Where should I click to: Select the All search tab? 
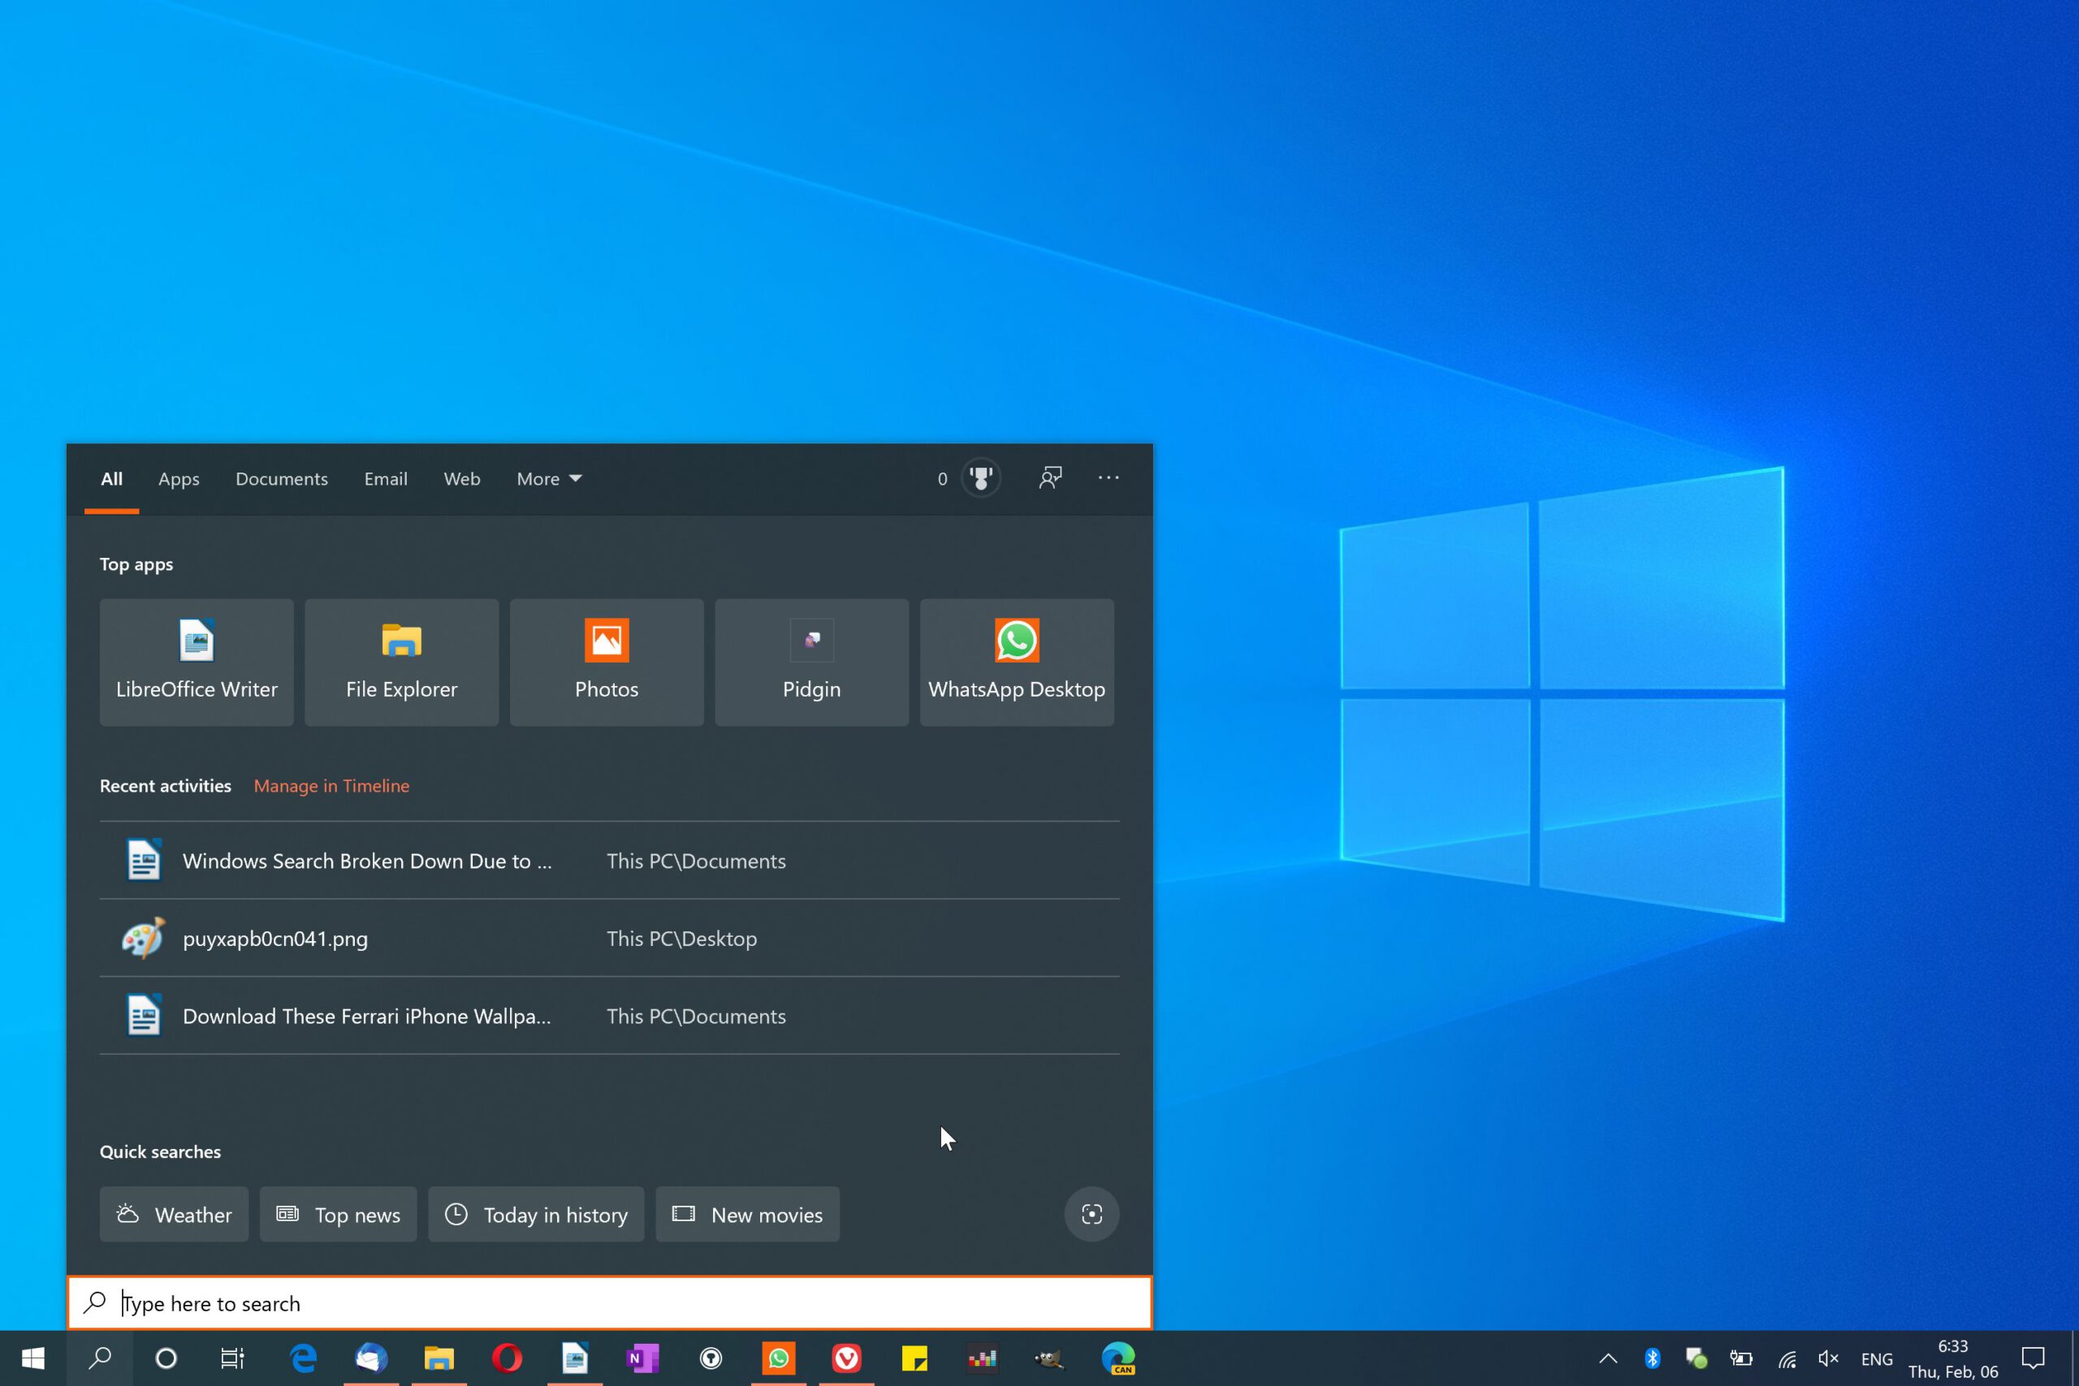pyautogui.click(x=111, y=478)
